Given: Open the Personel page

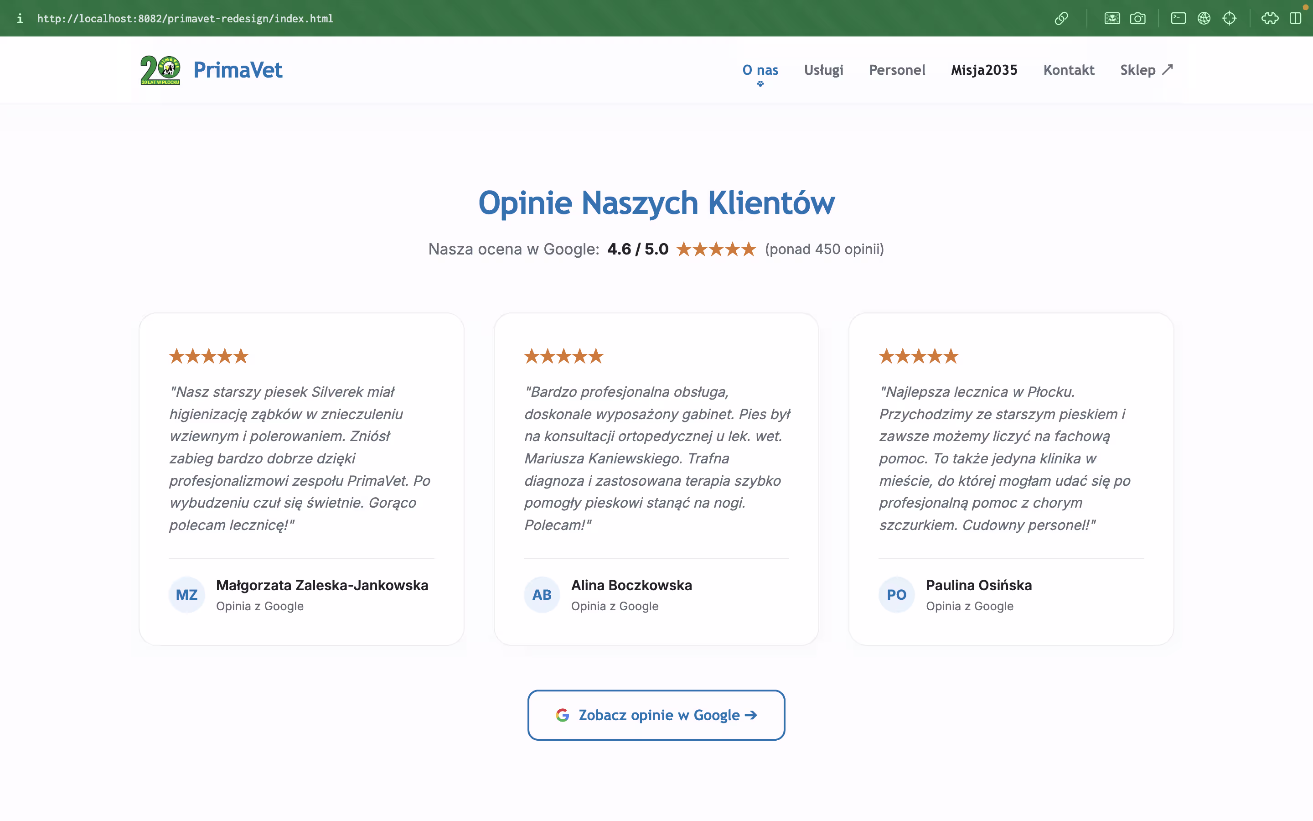Looking at the screenshot, I should click(897, 70).
